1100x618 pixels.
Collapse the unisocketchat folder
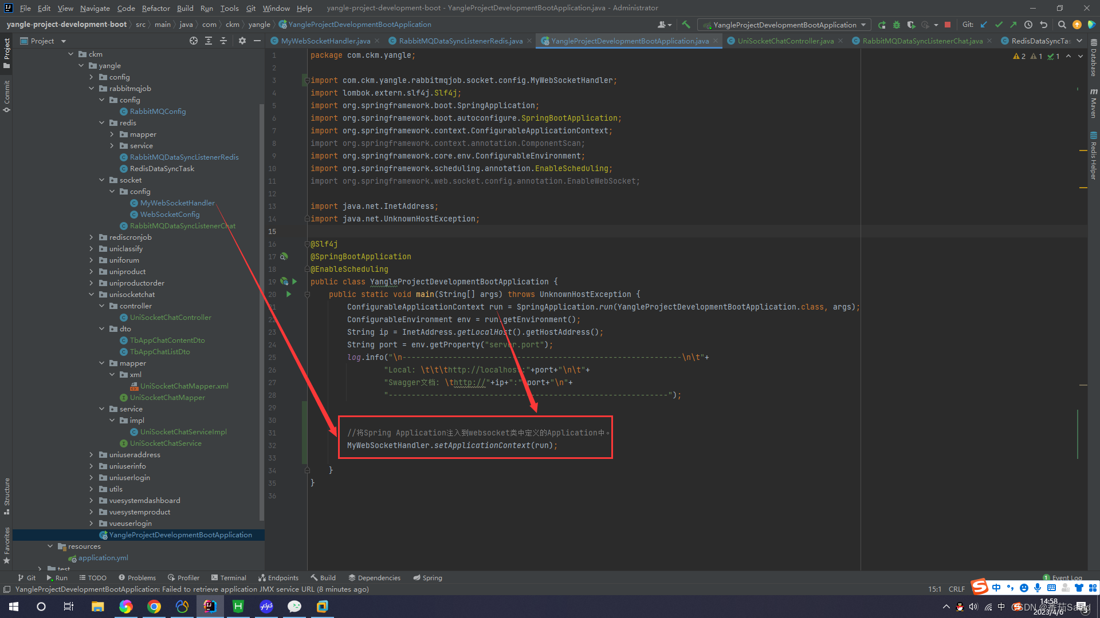point(91,295)
